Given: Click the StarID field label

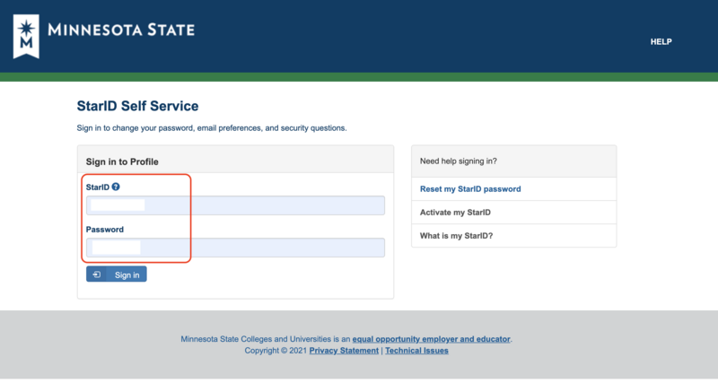Looking at the screenshot, I should (x=97, y=187).
